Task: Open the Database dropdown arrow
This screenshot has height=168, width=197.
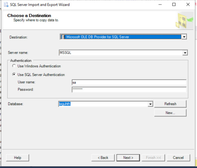Action: 150,104
